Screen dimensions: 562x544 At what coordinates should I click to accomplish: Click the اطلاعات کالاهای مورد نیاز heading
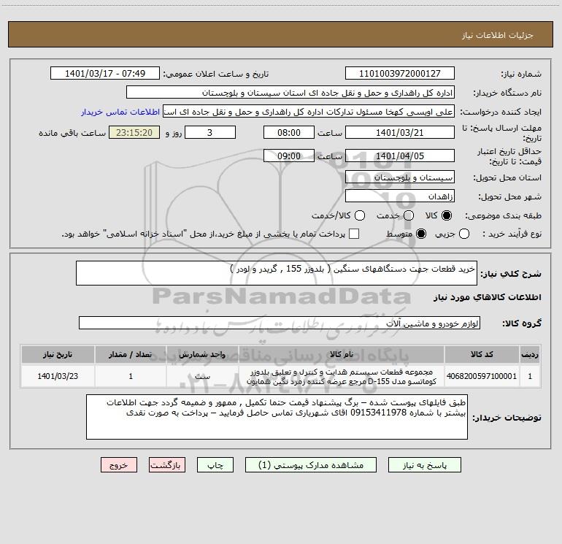[488, 297]
